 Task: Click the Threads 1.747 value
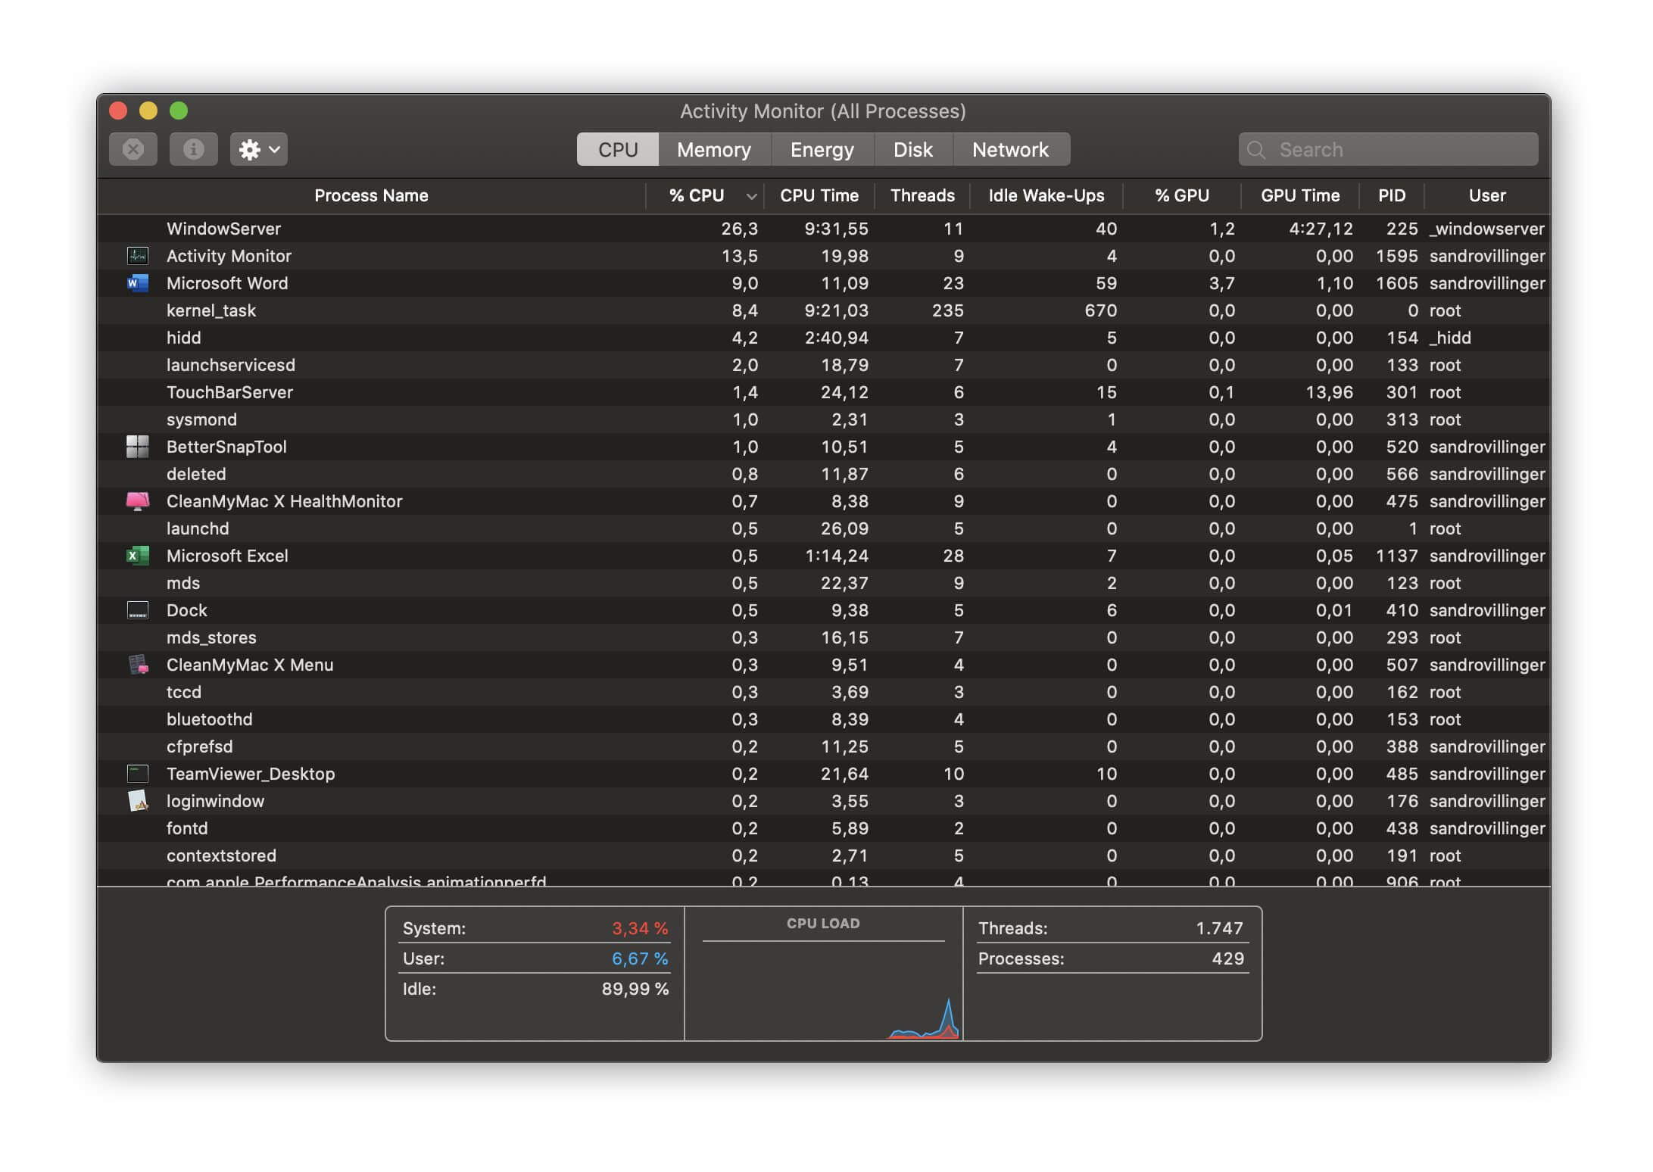coord(1219,928)
